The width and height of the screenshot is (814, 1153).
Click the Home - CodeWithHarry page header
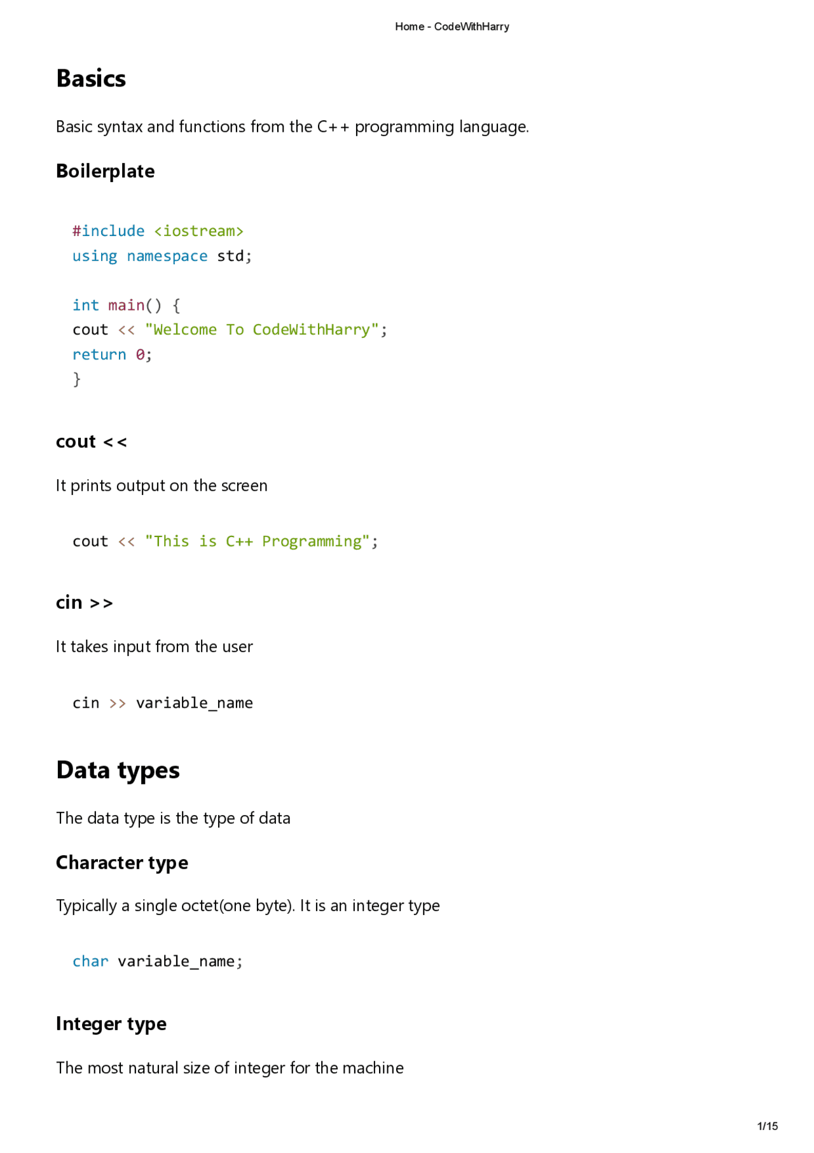point(452,27)
